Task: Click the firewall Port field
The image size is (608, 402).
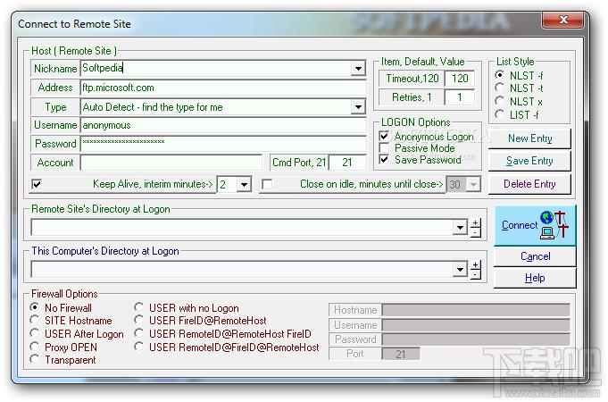Action: click(x=401, y=354)
